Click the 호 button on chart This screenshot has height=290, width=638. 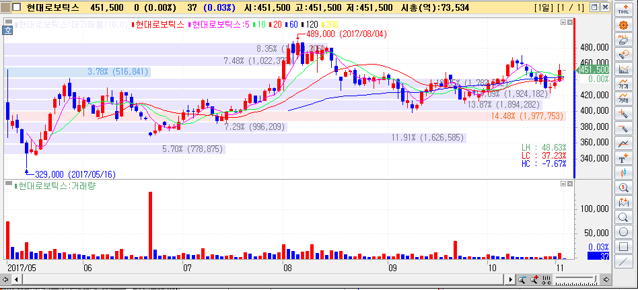tap(7, 30)
